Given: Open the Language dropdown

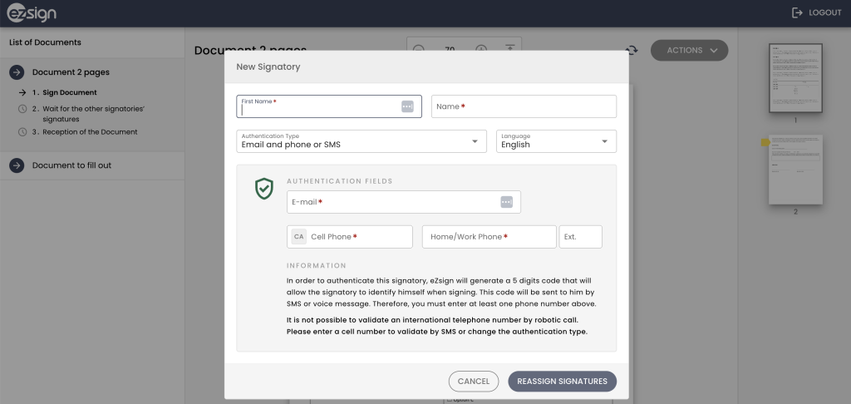Looking at the screenshot, I should pyautogui.click(x=556, y=141).
